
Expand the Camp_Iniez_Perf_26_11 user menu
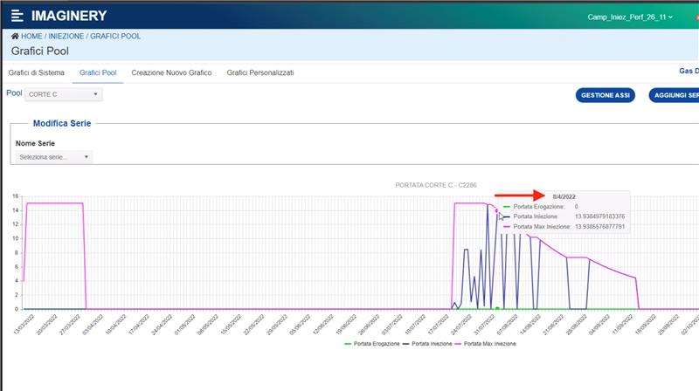point(630,17)
